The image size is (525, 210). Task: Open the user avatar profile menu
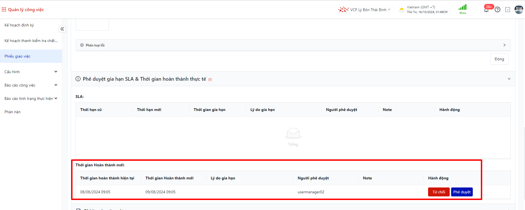[x=519, y=9]
